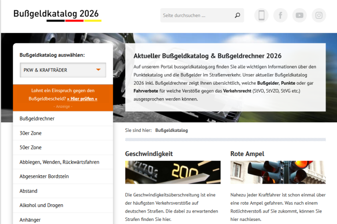Click the mobile phone icon in header
The height and width of the screenshot is (224, 337).
click(x=261, y=15)
